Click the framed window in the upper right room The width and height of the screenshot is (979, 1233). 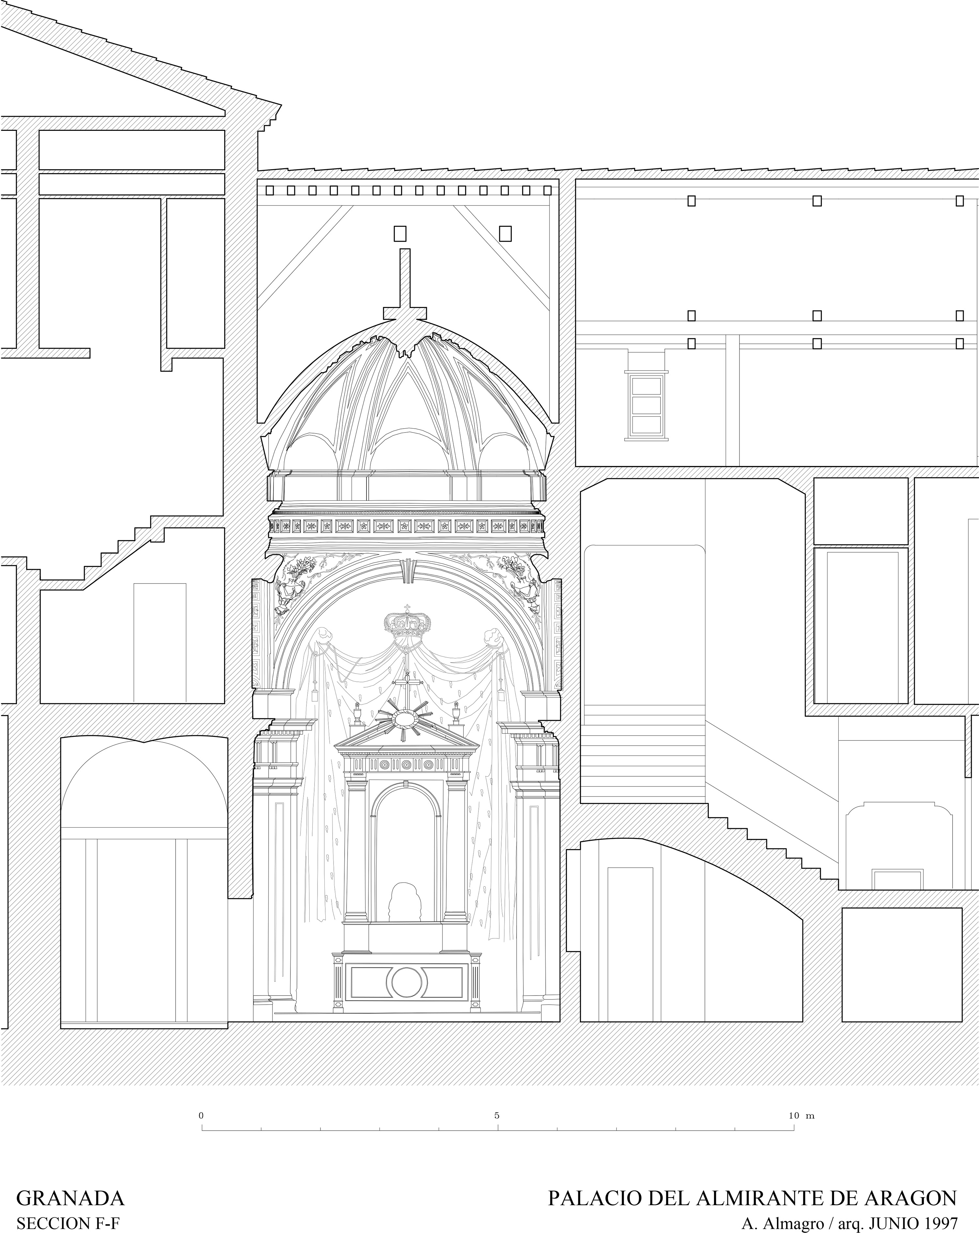pyautogui.click(x=646, y=405)
